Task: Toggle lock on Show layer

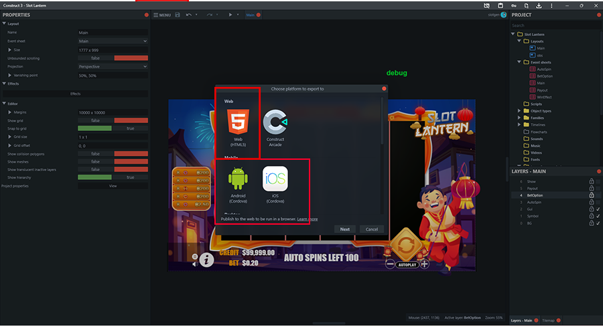Action: coord(592,181)
